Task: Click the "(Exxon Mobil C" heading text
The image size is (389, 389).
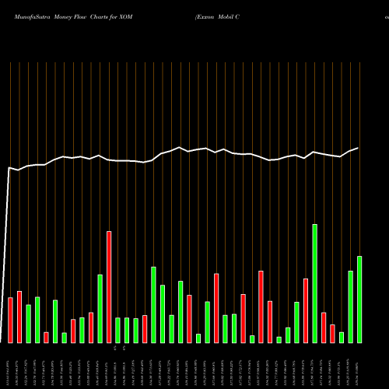Action: 217,17
